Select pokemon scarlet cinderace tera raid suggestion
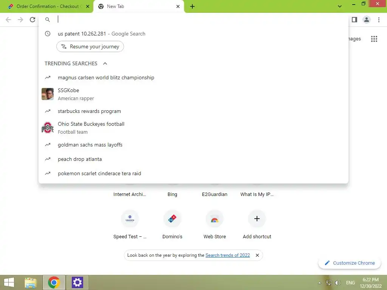The height and width of the screenshot is (290, 387). [x=193, y=173]
